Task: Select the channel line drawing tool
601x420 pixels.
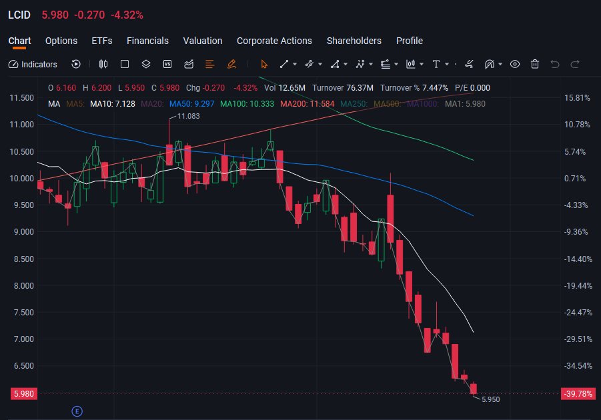Action: pyautogui.click(x=310, y=65)
